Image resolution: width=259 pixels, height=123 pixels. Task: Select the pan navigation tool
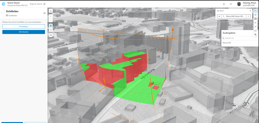pyautogui.click(x=51, y=26)
